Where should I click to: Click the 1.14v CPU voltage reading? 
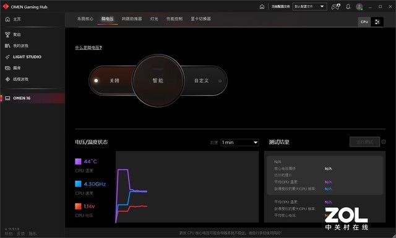click(89, 206)
